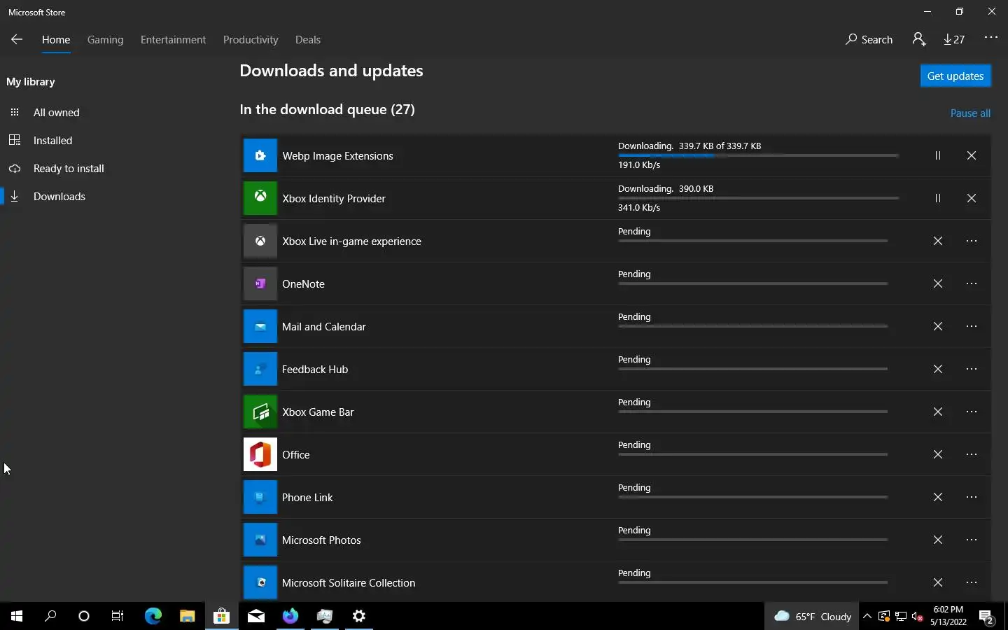This screenshot has height=630, width=1008.
Task: Open more options for Xbox Game Bar
Action: pos(972,412)
